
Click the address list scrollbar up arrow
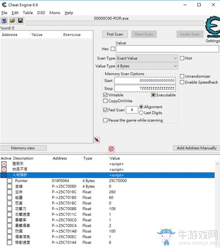tap(217, 164)
